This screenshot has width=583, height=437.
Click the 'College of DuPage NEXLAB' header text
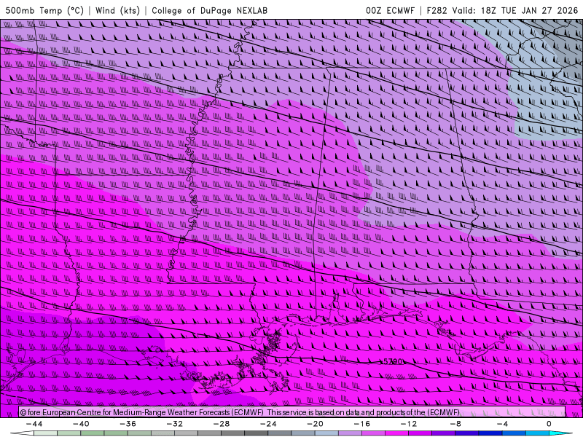coord(209,10)
